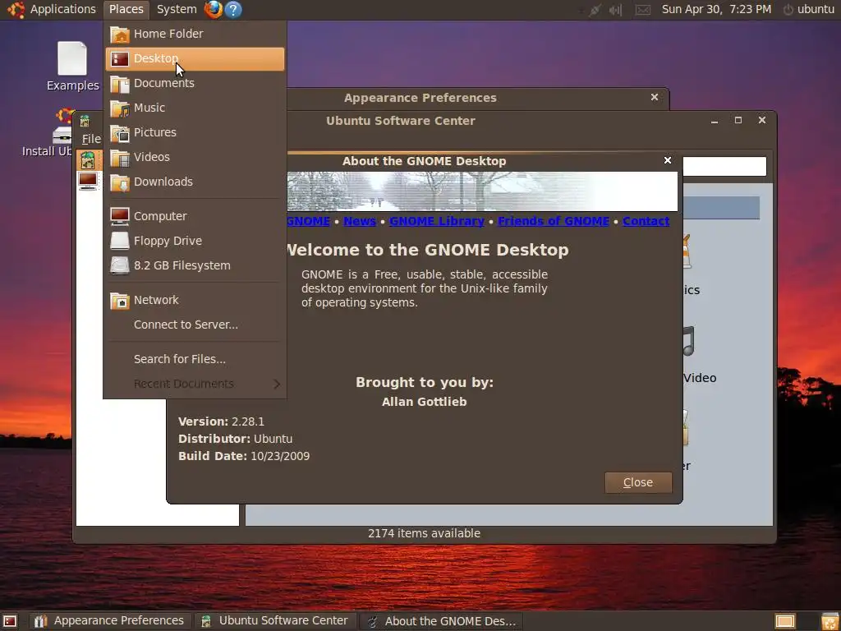
Task: Click the Music folder icon
Action: 120,108
